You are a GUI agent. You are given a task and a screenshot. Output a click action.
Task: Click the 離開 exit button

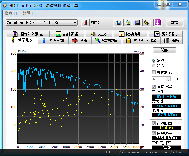point(175,23)
